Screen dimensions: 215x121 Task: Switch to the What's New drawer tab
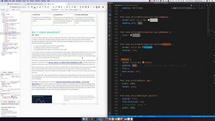click(x=11, y=102)
